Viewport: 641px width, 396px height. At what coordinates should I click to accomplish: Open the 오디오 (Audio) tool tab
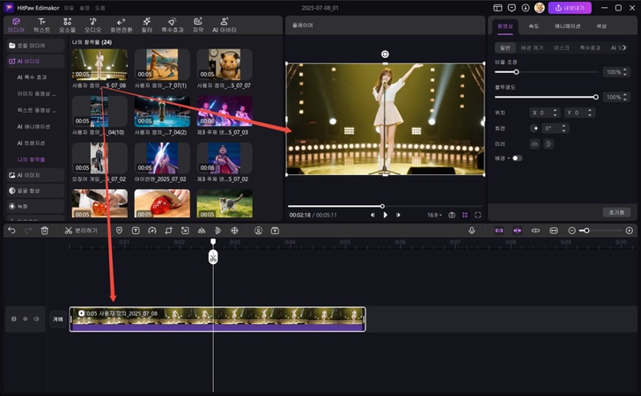point(92,25)
